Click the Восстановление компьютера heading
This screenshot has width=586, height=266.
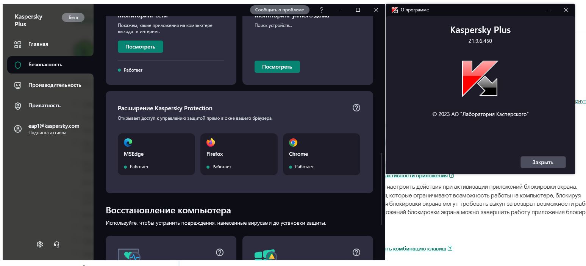click(x=168, y=210)
